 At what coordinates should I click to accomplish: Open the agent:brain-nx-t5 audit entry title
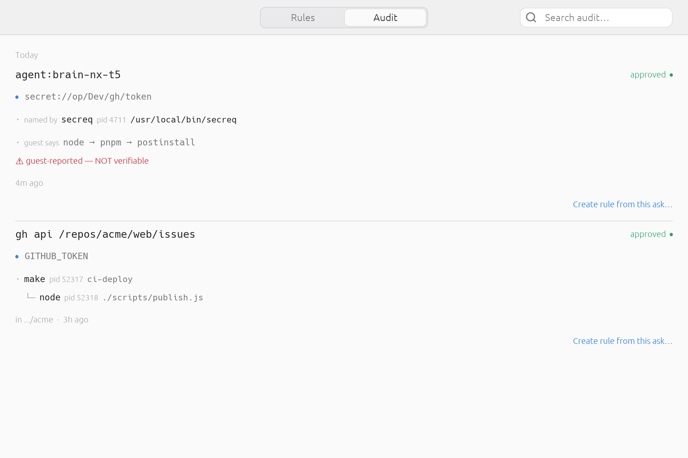click(68, 75)
